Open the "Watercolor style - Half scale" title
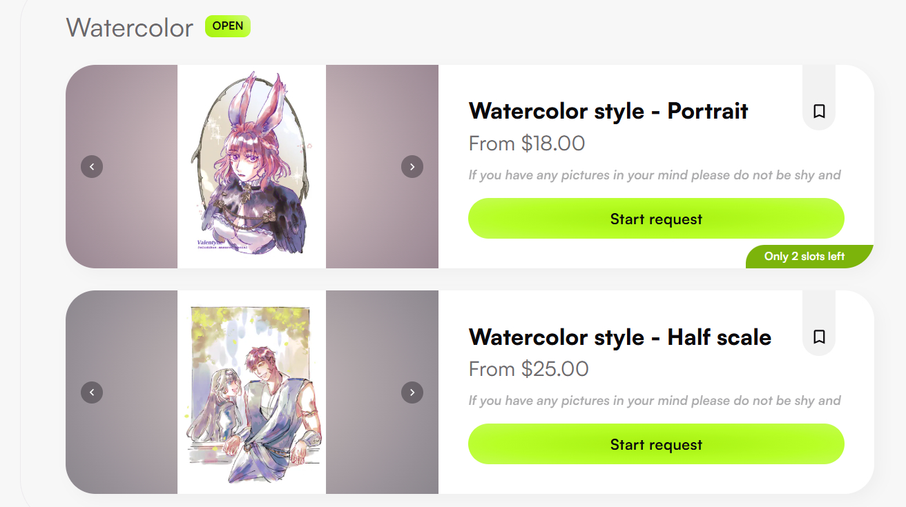906x507 pixels. point(619,337)
